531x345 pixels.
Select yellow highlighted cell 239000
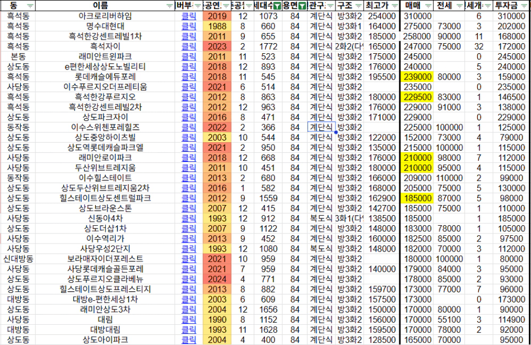pyautogui.click(x=417, y=76)
